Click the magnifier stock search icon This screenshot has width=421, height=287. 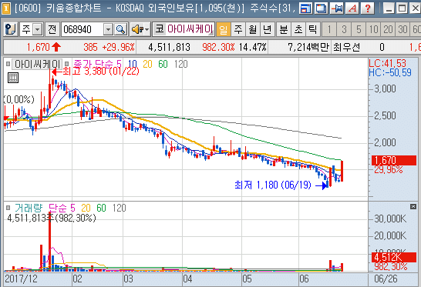coord(120,29)
